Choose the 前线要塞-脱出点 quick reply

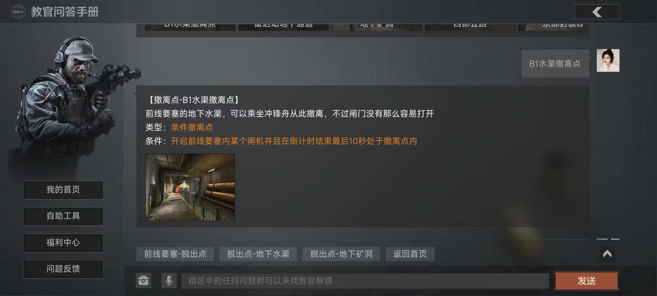[x=175, y=254]
